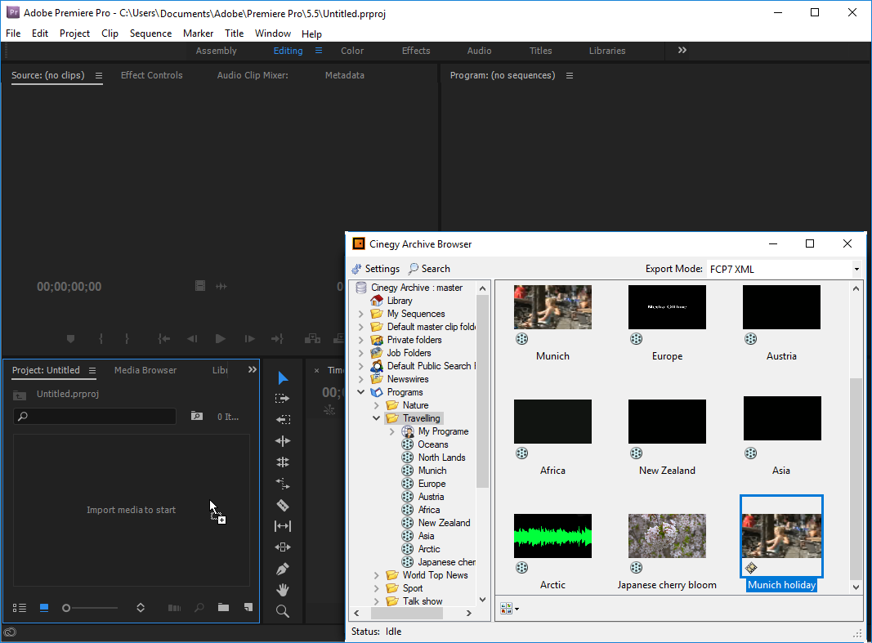
Task: Select the Munich holiday thumbnail
Action: 781,536
